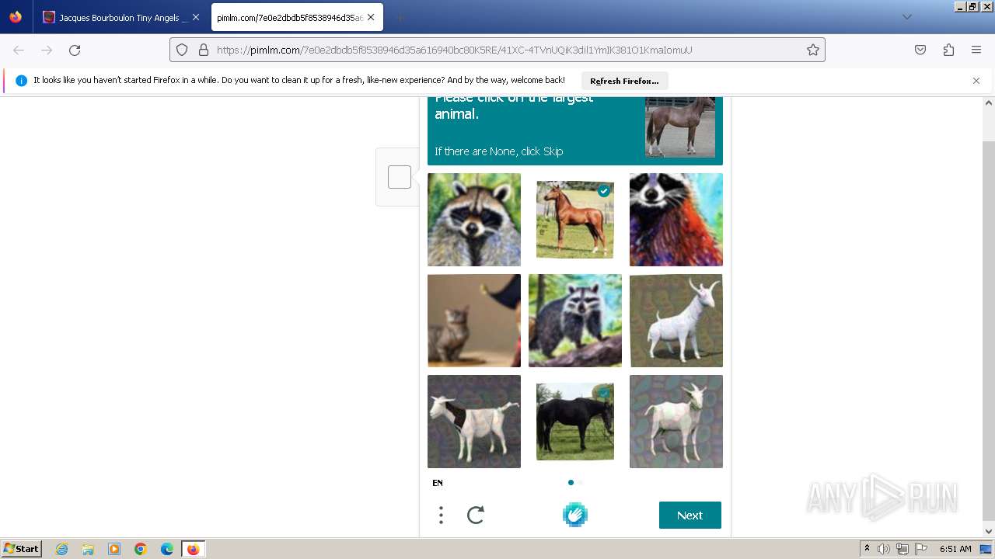Select the raccoon on log tile
995x559 pixels.
pos(575,321)
